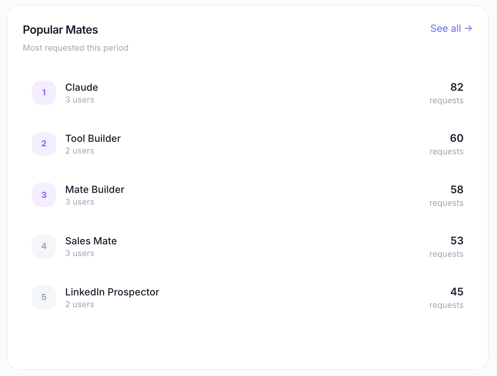Click the 2 users label under LinkedIn Prospector
This screenshot has height=376, width=497.
(x=80, y=305)
